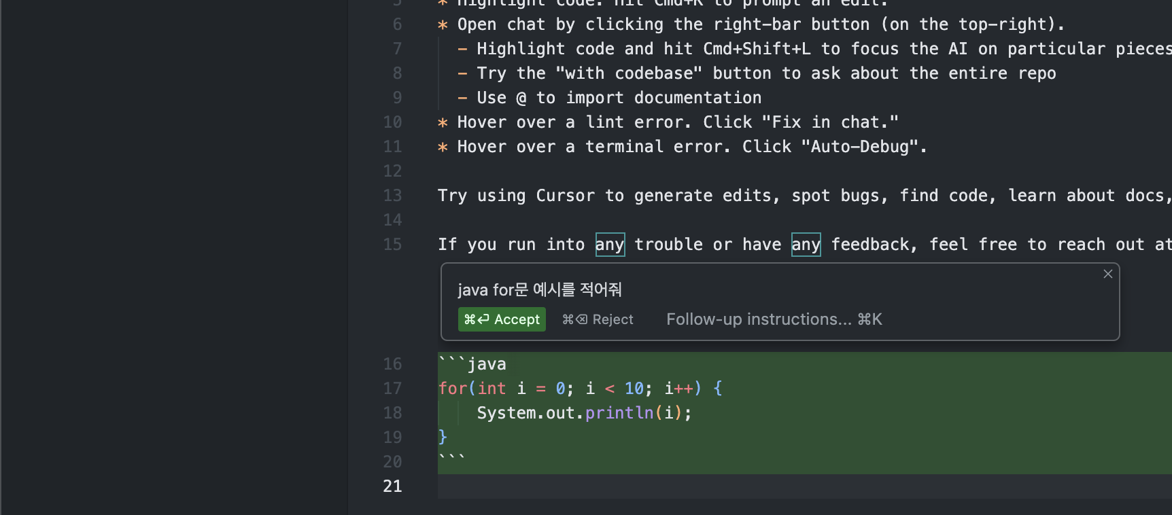Click line number 17 in the gutter

pyautogui.click(x=392, y=389)
